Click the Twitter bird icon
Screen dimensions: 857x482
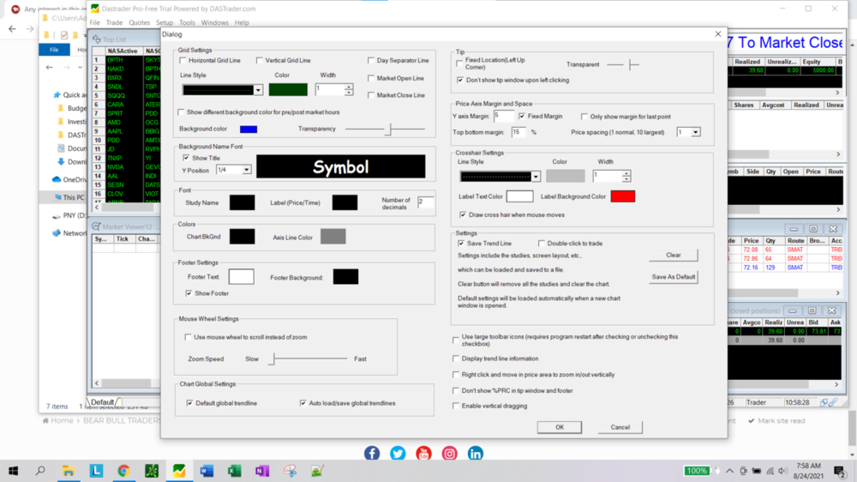[398, 453]
